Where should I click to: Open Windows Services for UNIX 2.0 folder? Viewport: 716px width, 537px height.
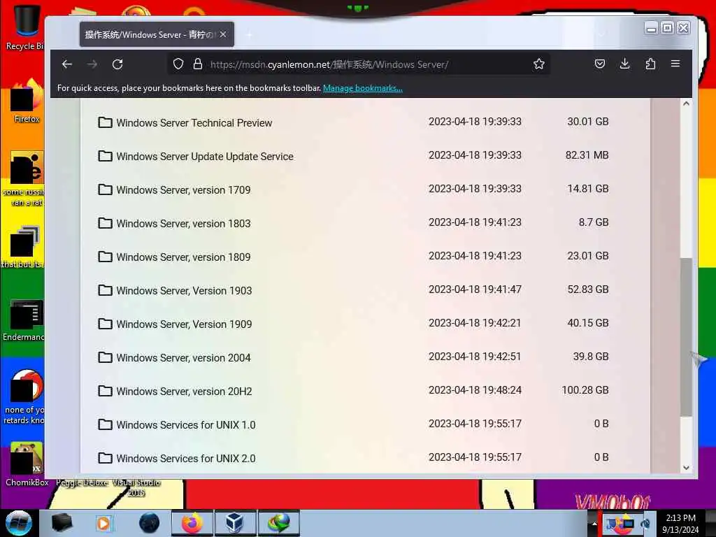[x=186, y=459]
